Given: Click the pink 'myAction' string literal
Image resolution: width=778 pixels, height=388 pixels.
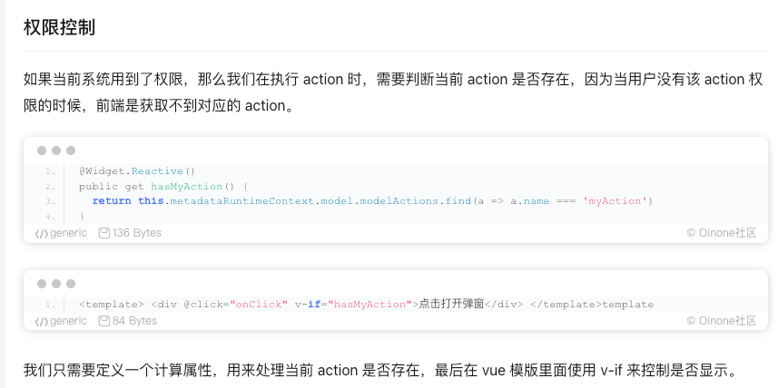Looking at the screenshot, I should coord(616,200).
